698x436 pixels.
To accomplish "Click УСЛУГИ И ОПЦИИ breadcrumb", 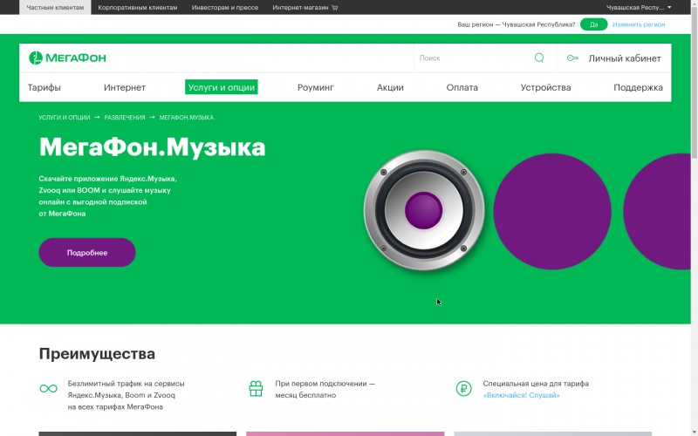I will pyautogui.click(x=64, y=118).
